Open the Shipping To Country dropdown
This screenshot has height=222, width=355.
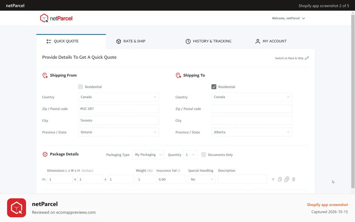point(251,97)
